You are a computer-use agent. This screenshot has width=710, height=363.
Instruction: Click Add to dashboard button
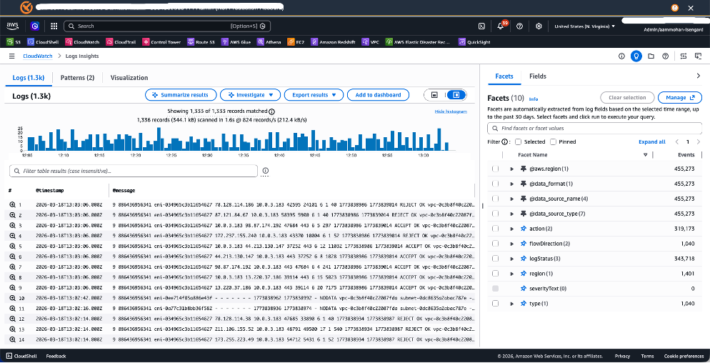click(x=378, y=95)
